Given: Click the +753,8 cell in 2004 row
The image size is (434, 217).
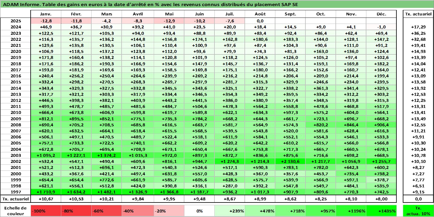Looking at the screenshot, I should tap(260, 149).
